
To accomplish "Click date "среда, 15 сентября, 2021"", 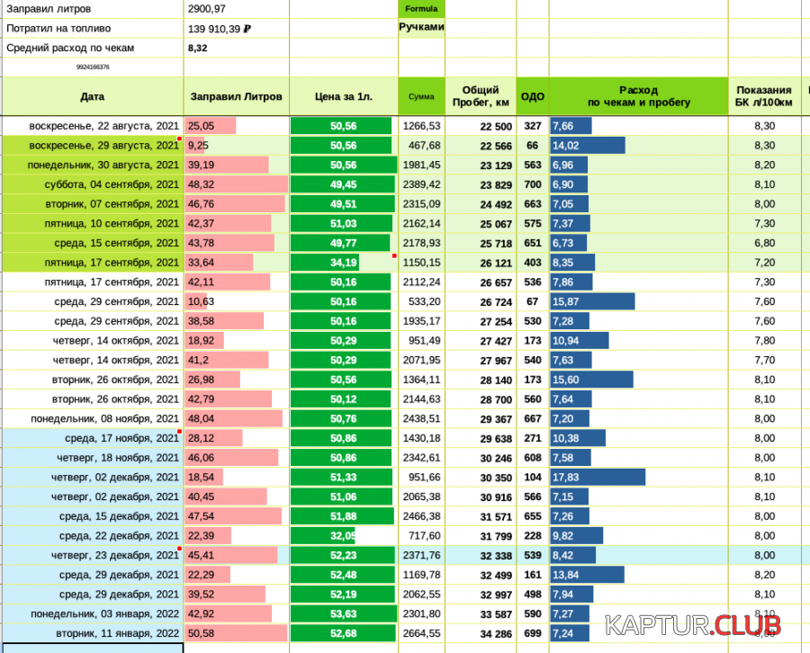I will point(93,243).
